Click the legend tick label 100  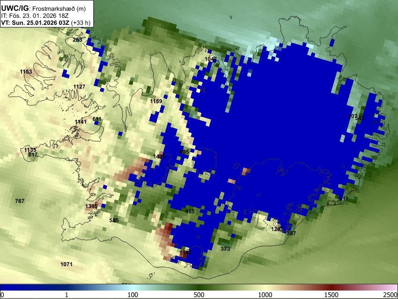coord(133,295)
